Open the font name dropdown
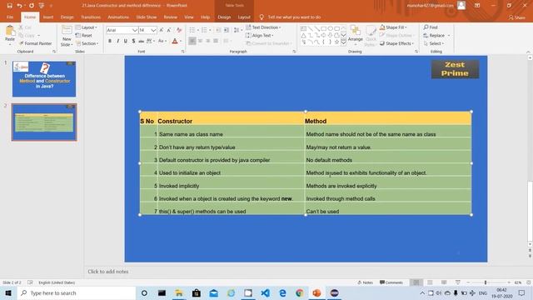 point(135,30)
